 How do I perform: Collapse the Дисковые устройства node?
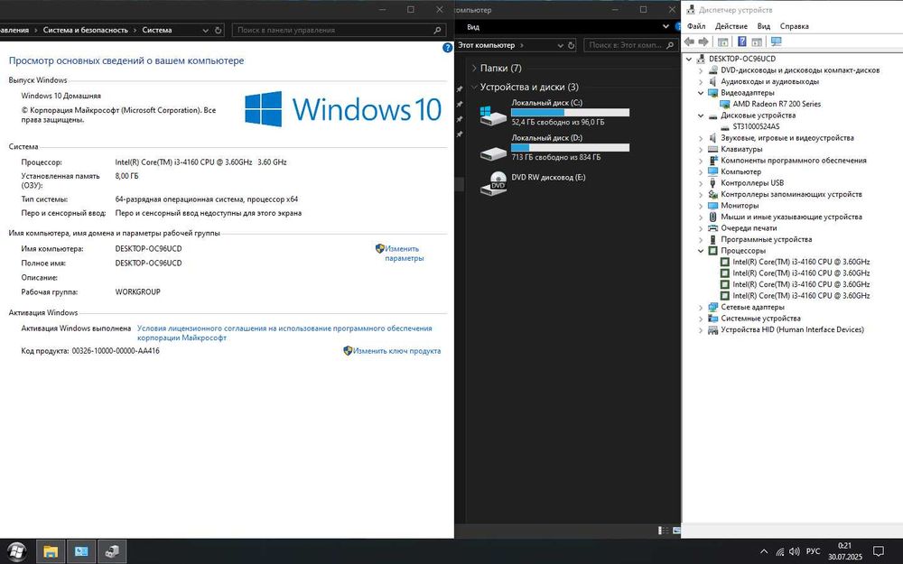[701, 116]
